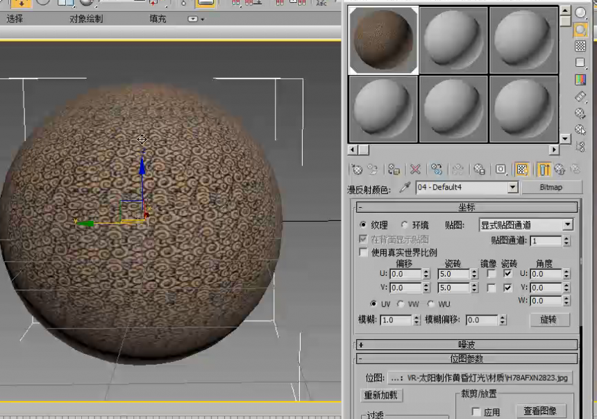
Task: Toggle the Show End Result icon
Action: tap(544, 170)
